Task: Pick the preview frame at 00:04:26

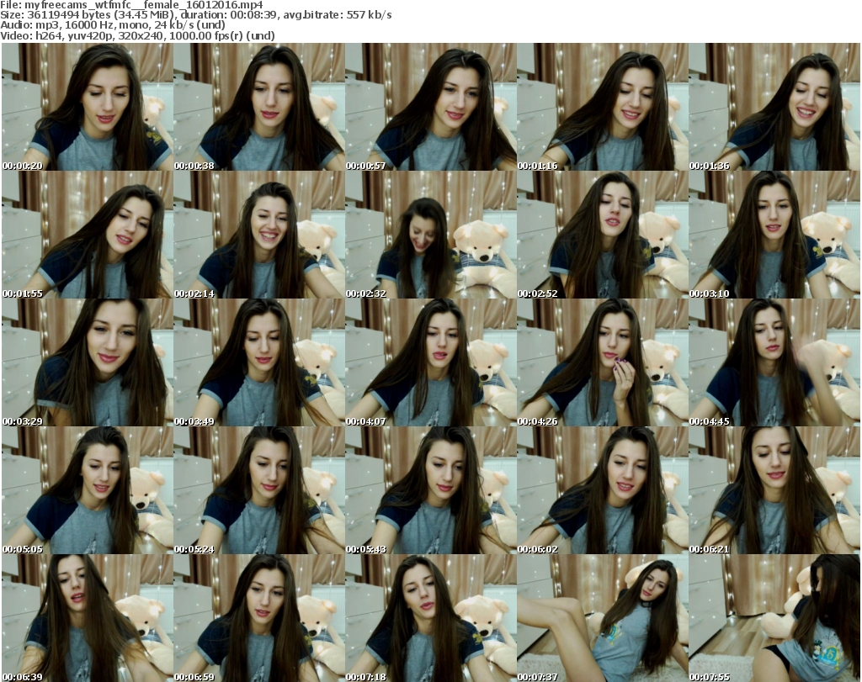Action: (603, 363)
